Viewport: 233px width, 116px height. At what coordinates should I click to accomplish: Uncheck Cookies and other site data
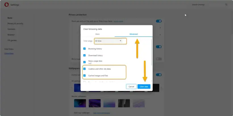[x=84, y=69]
